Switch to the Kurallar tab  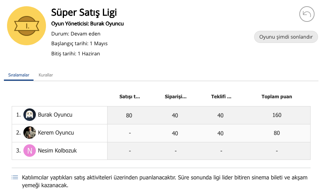[x=46, y=75]
